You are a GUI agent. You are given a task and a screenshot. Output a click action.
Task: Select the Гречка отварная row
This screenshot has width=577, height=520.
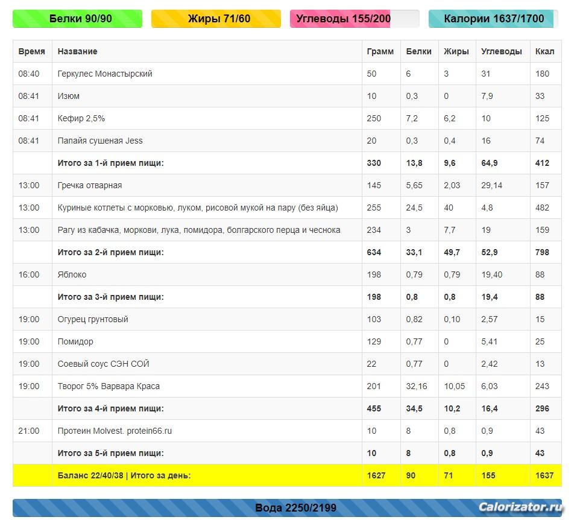tap(90, 185)
